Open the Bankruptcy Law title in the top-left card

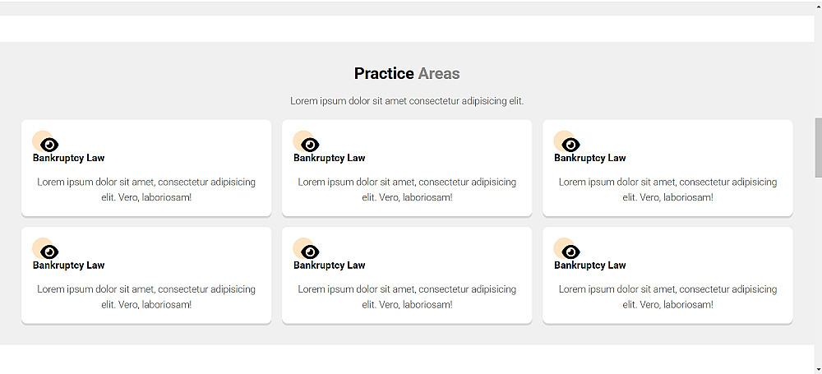click(69, 158)
